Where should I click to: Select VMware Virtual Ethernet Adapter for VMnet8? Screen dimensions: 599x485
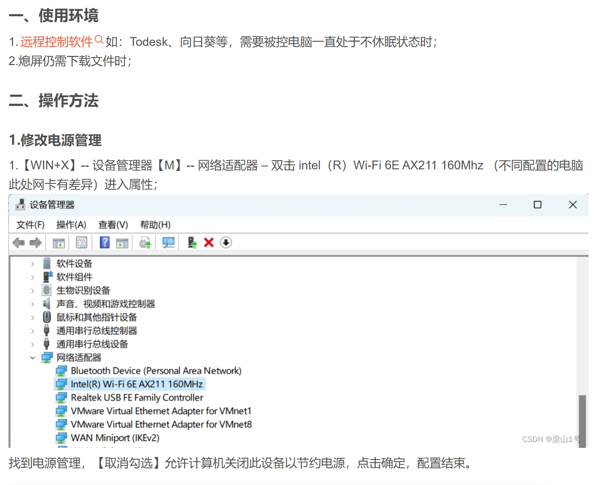point(161,424)
